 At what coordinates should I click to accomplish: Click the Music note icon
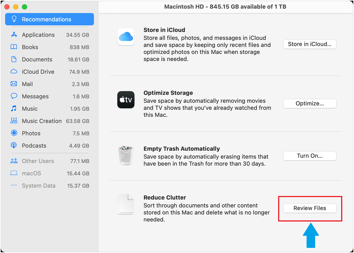pyautogui.click(x=14, y=108)
